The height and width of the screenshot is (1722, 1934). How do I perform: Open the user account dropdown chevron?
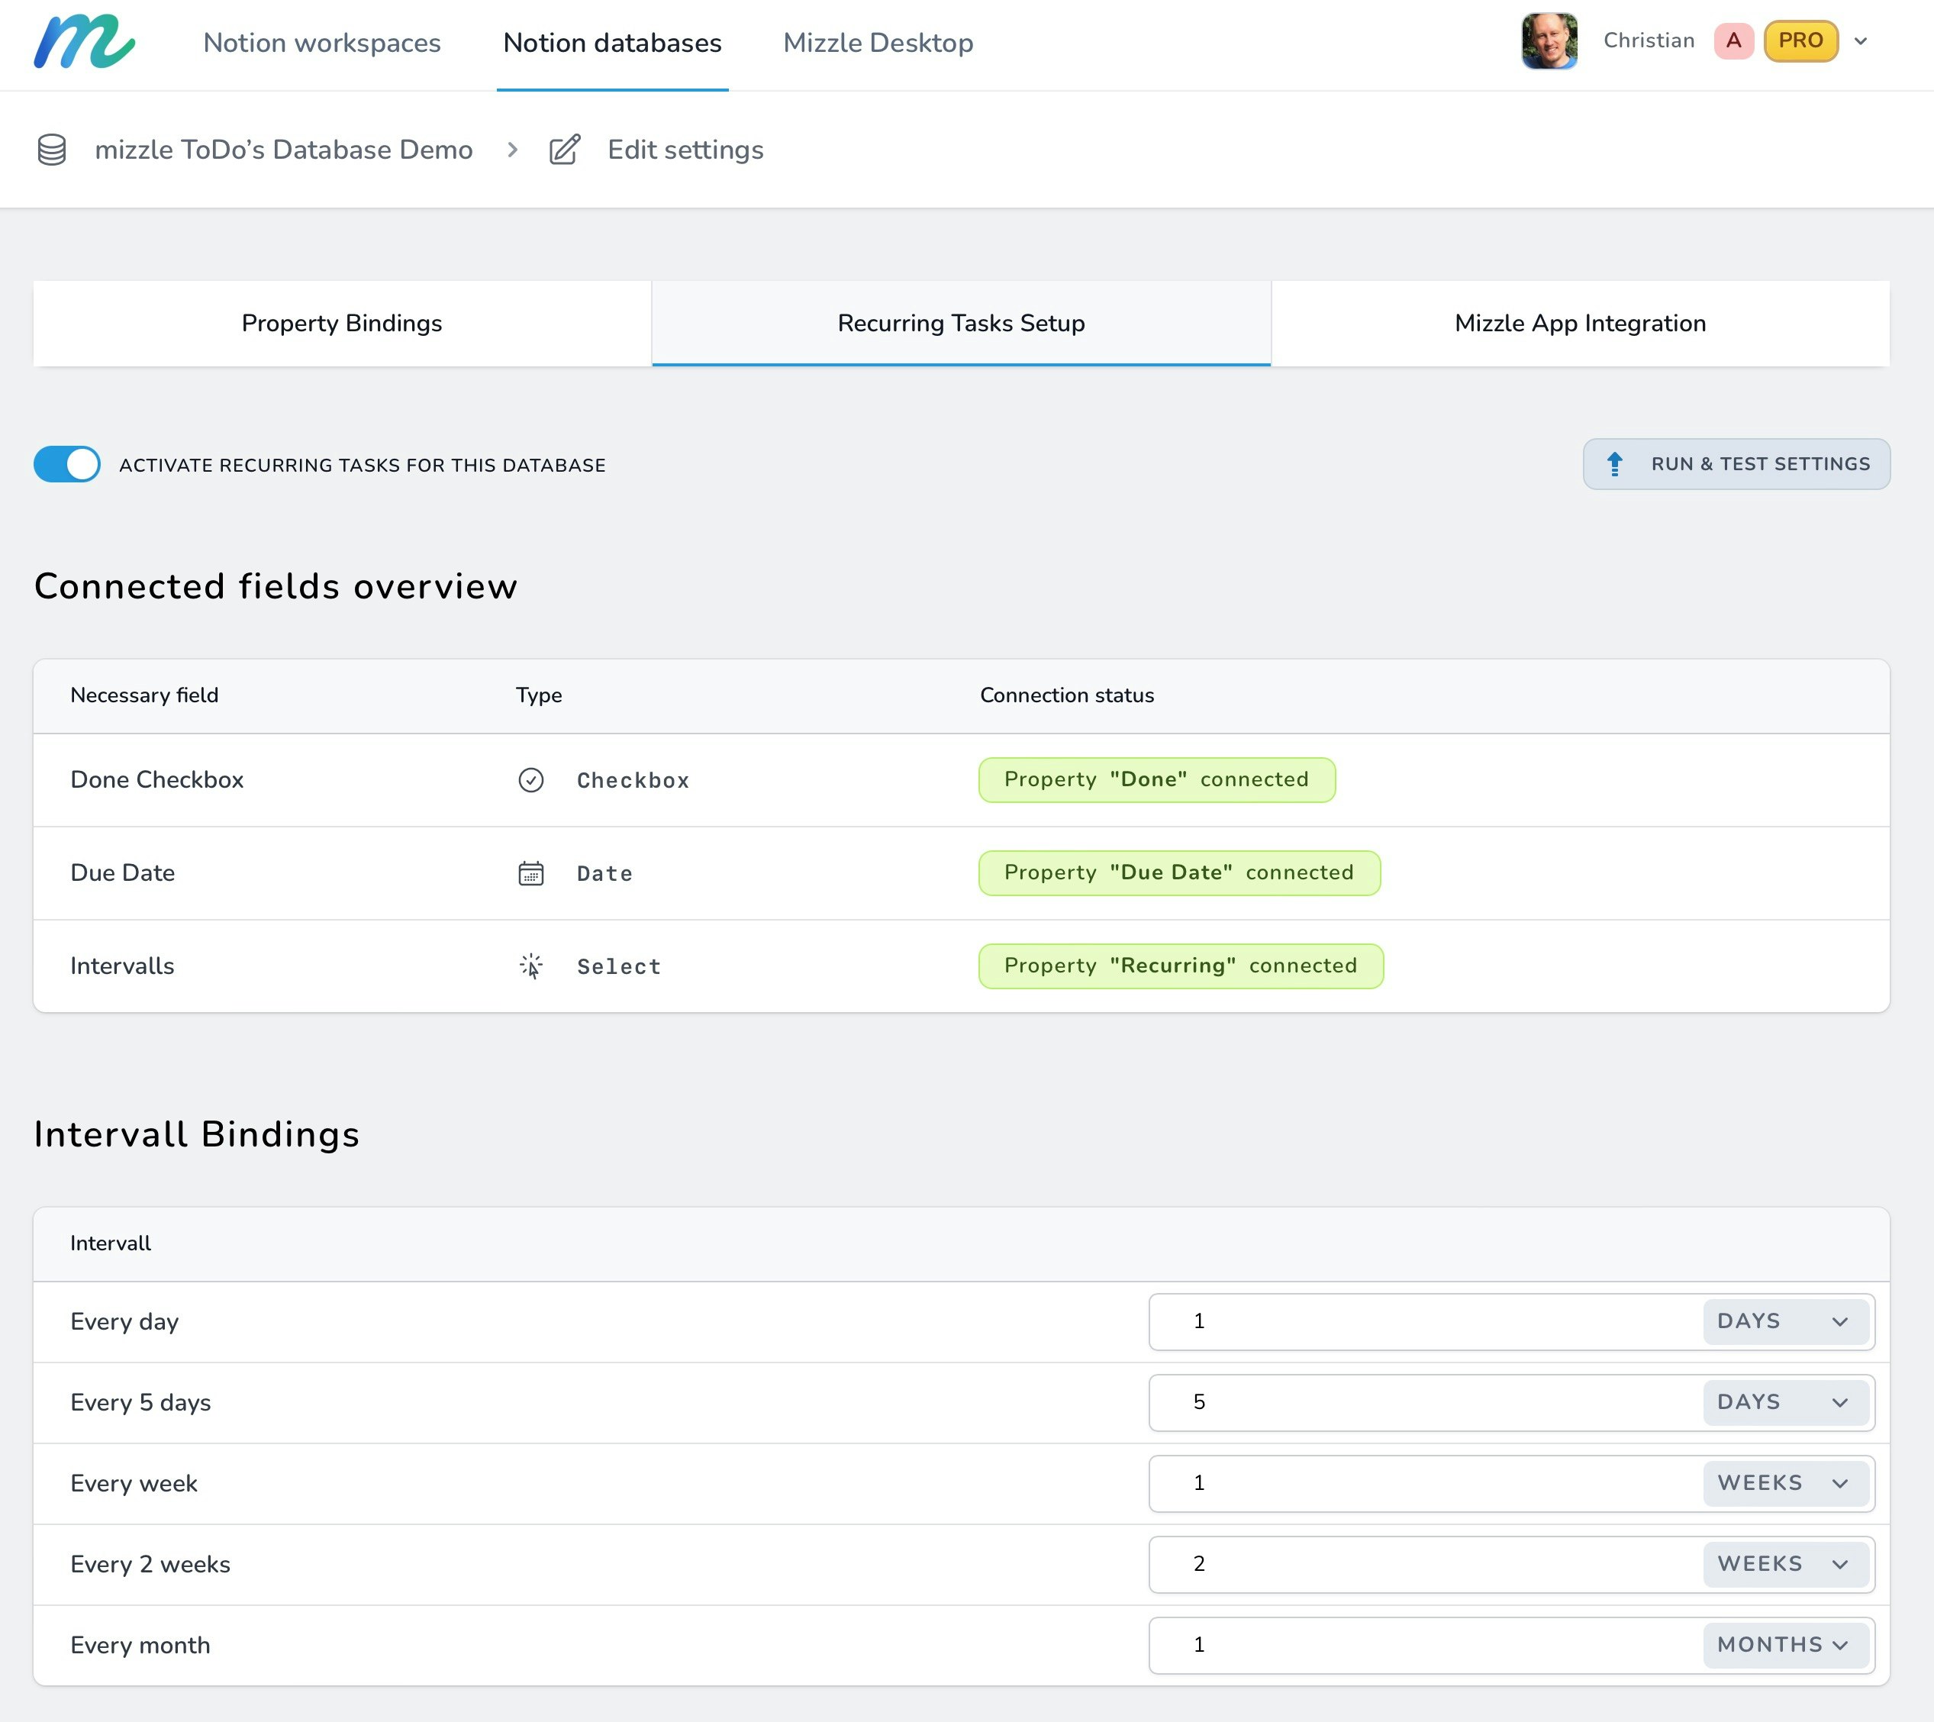point(1860,40)
